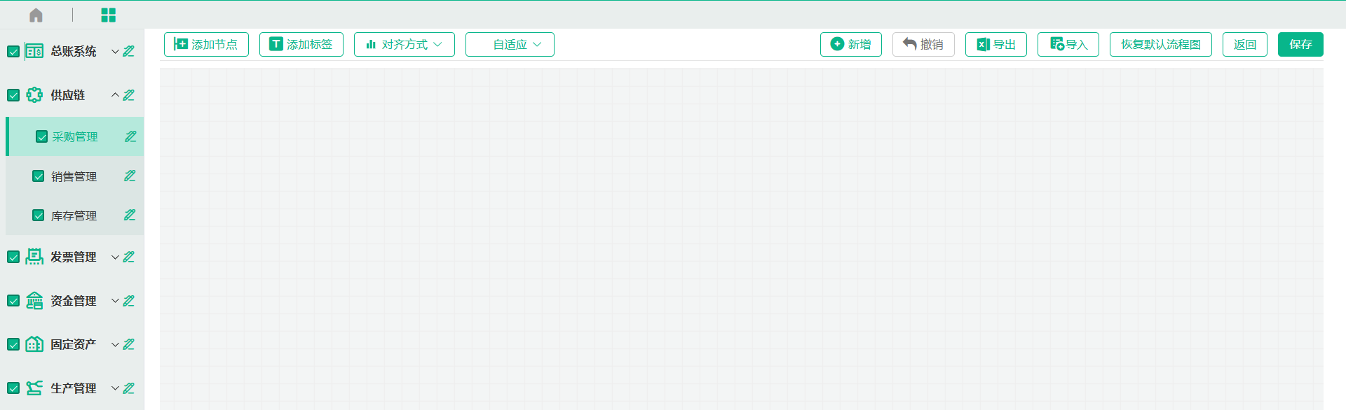Toggle the 销售管理 checkbox
The image size is (1346, 410).
39,176
